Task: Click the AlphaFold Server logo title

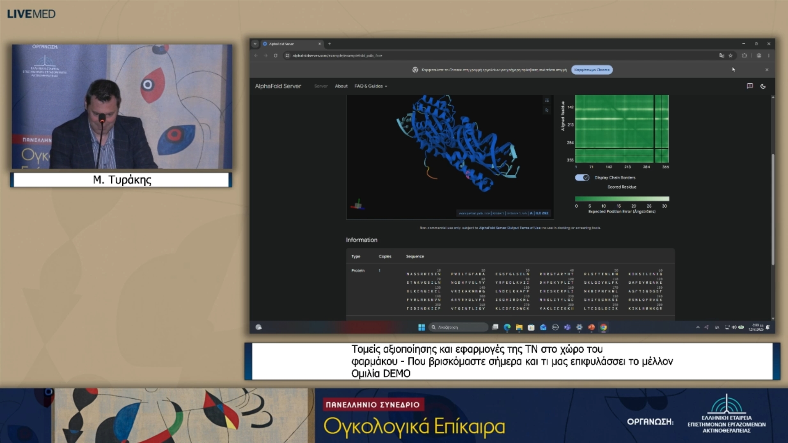Action: 278,86
